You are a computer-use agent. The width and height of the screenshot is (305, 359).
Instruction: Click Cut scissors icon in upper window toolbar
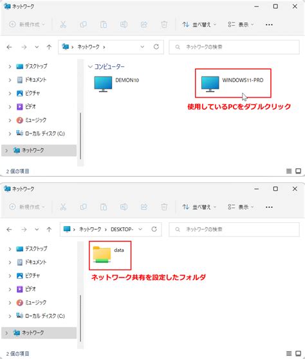pos(63,24)
